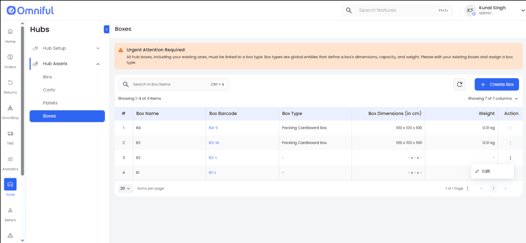526x243 pixels.
Task: Open the showing columns dropdown
Action: coord(493,99)
